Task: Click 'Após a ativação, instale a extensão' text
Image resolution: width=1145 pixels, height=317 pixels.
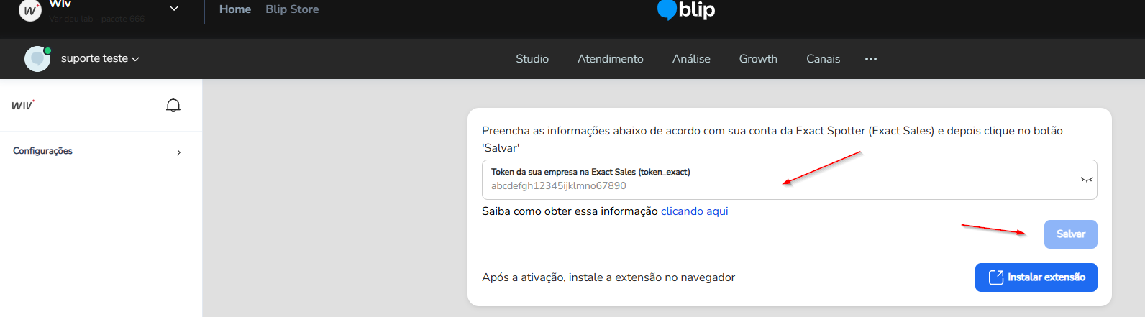Action: tap(608, 277)
